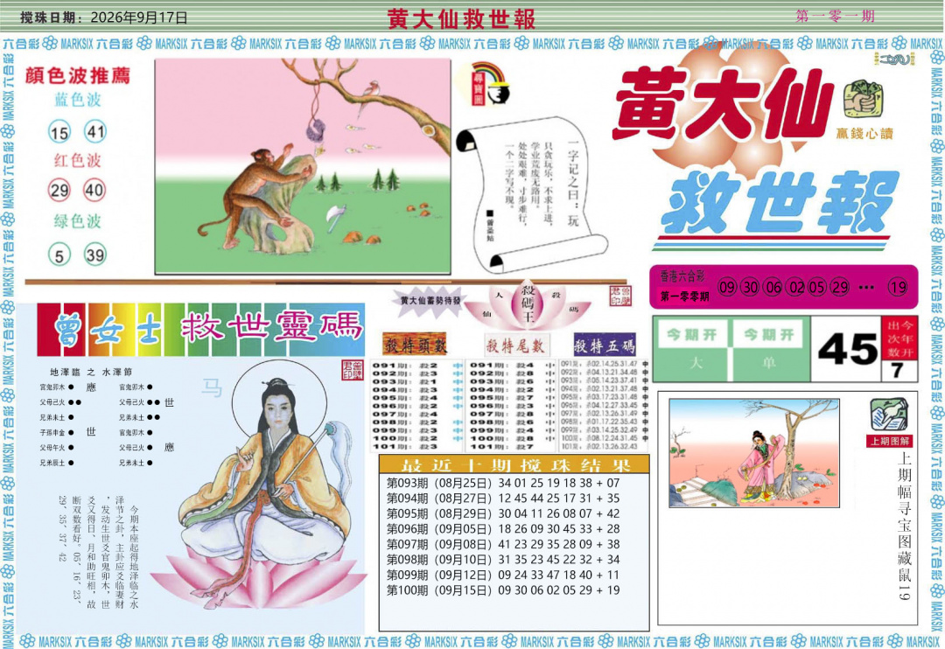The height and width of the screenshot is (649, 945).
Task: Click the 今期开 大 green box
Action: click(692, 349)
